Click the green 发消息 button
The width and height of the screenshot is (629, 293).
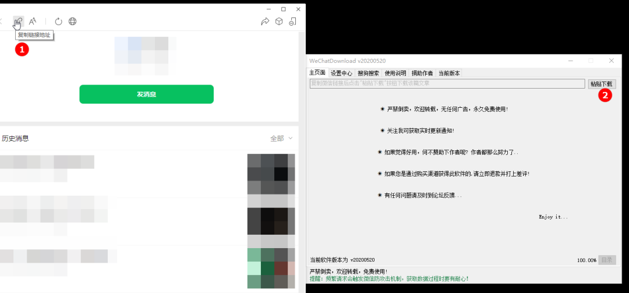pos(146,94)
